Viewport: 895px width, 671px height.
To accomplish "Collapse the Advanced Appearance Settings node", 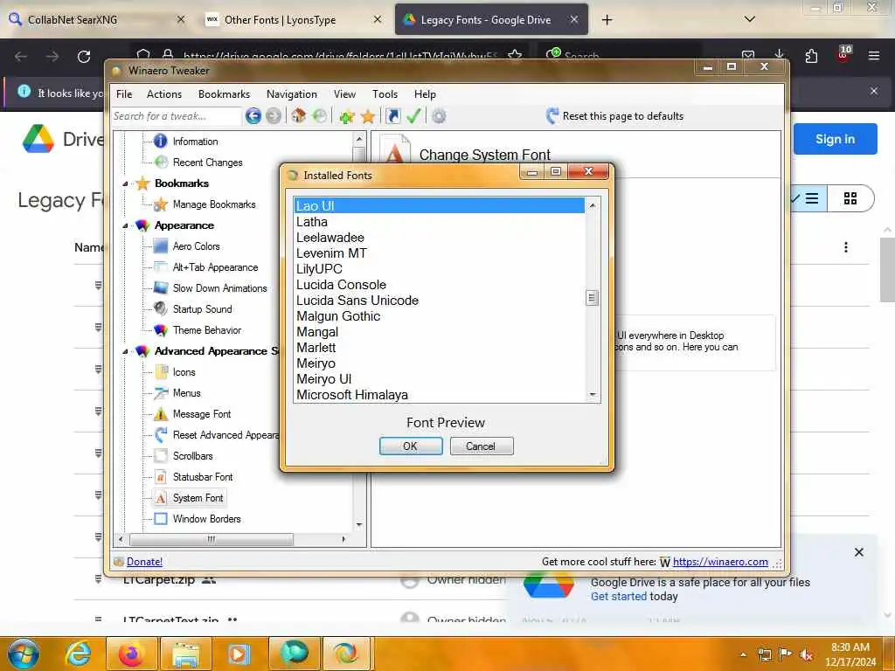I will click(x=125, y=351).
